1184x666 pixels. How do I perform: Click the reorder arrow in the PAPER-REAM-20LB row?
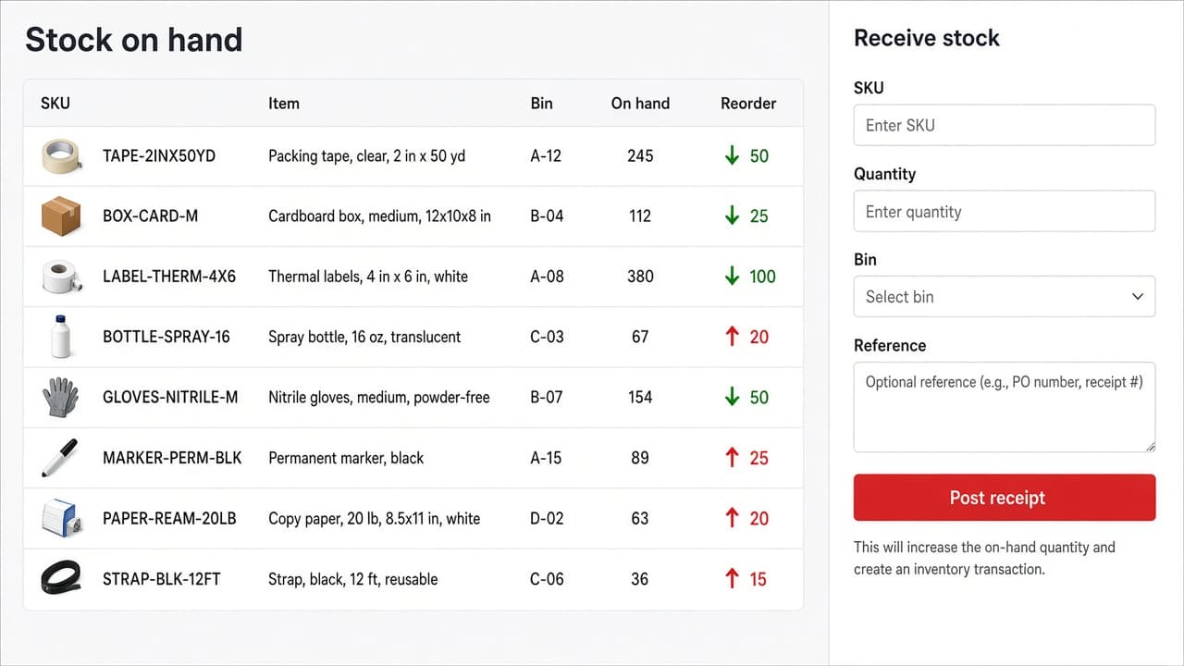click(x=733, y=518)
